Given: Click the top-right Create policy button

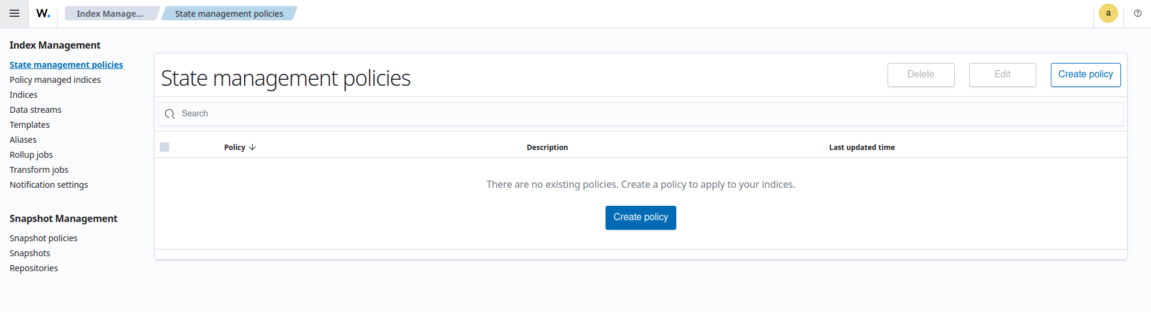Looking at the screenshot, I should point(1085,74).
